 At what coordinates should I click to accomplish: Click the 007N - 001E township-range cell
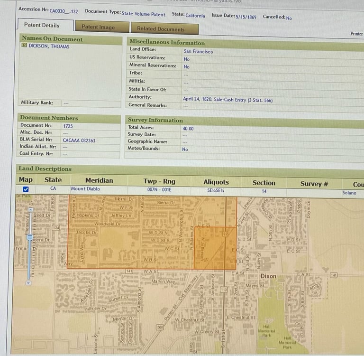pos(159,189)
